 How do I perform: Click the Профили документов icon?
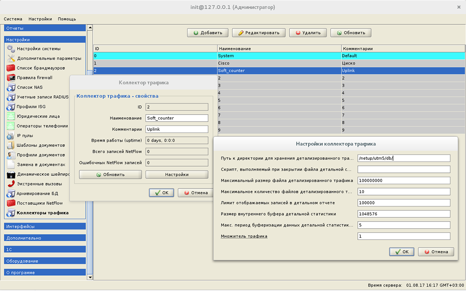(11, 155)
